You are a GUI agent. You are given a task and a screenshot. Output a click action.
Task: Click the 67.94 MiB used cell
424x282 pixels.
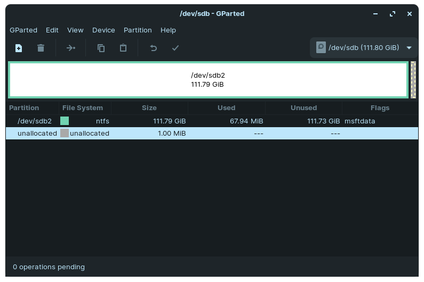point(246,121)
